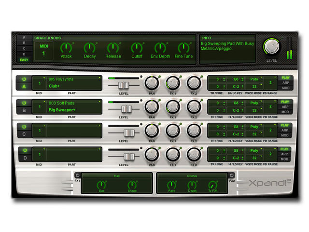The width and height of the screenshot is (309, 232).
Task: Select smart knobs tab B
Action: (24, 43)
